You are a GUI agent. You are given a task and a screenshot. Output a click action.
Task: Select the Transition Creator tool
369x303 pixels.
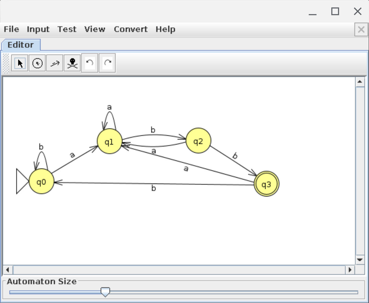pyautogui.click(x=55, y=63)
